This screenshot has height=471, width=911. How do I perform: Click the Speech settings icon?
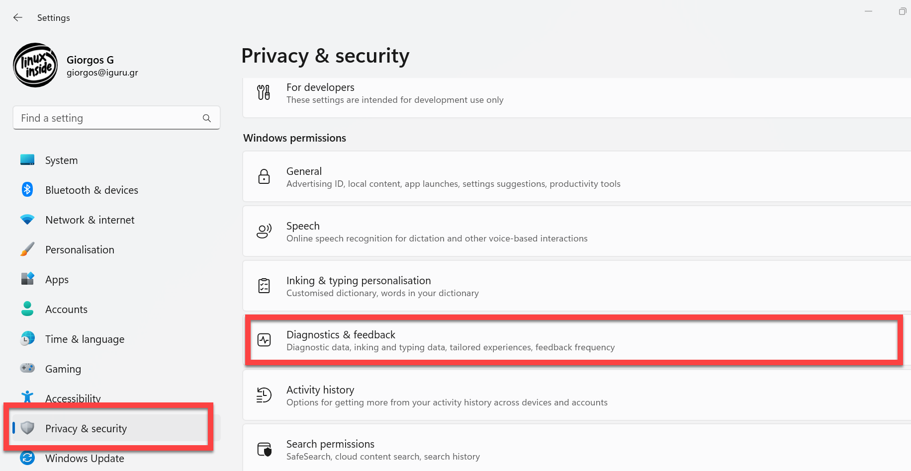(x=264, y=231)
